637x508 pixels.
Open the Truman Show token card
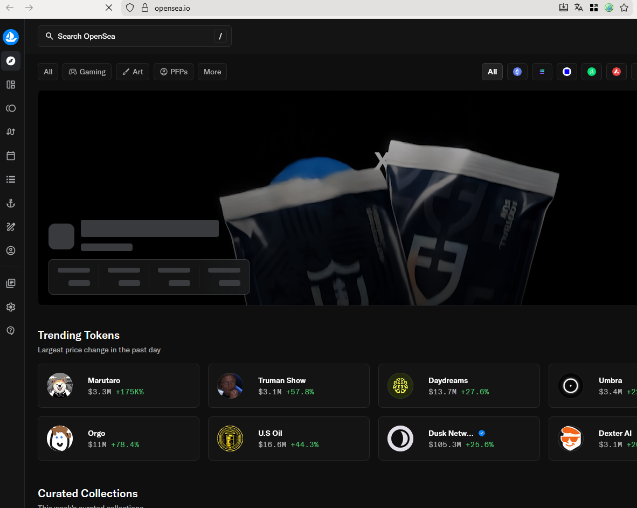(289, 386)
